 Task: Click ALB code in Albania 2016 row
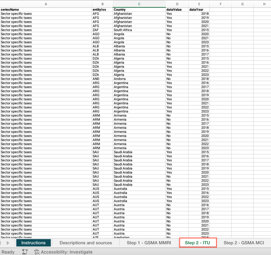(x=102, y=50)
